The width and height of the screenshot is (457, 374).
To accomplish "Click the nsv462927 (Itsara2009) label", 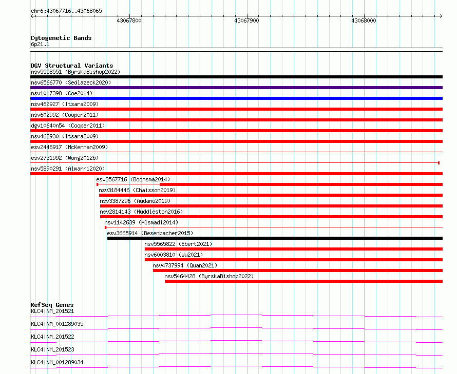I will (65, 104).
